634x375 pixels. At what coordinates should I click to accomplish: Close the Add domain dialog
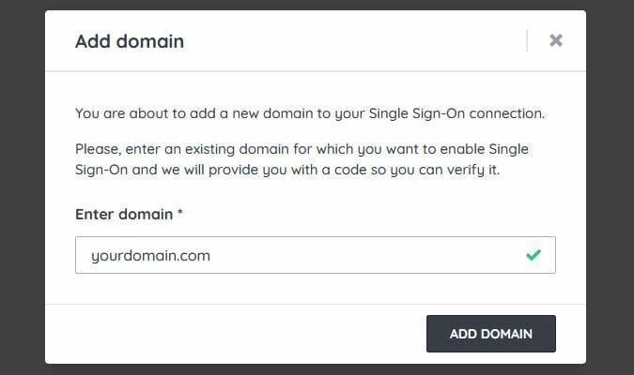[556, 40]
